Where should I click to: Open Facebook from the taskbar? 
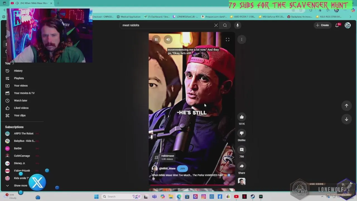pos(220,197)
